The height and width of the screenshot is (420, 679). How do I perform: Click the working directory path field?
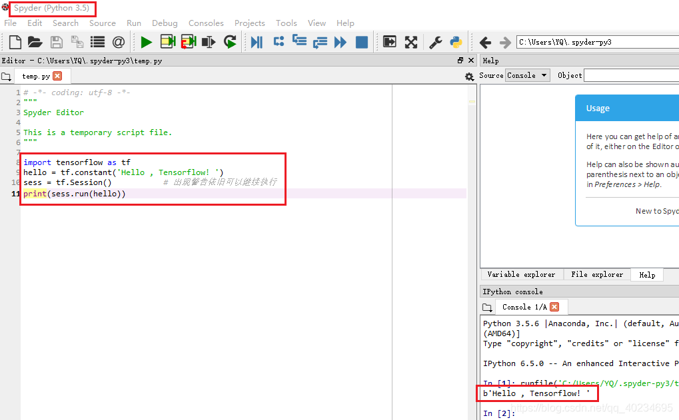(x=598, y=42)
